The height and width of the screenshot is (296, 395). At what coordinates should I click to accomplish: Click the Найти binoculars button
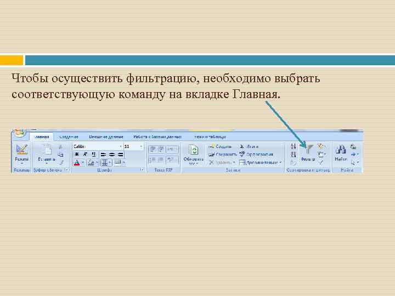pyautogui.click(x=341, y=152)
